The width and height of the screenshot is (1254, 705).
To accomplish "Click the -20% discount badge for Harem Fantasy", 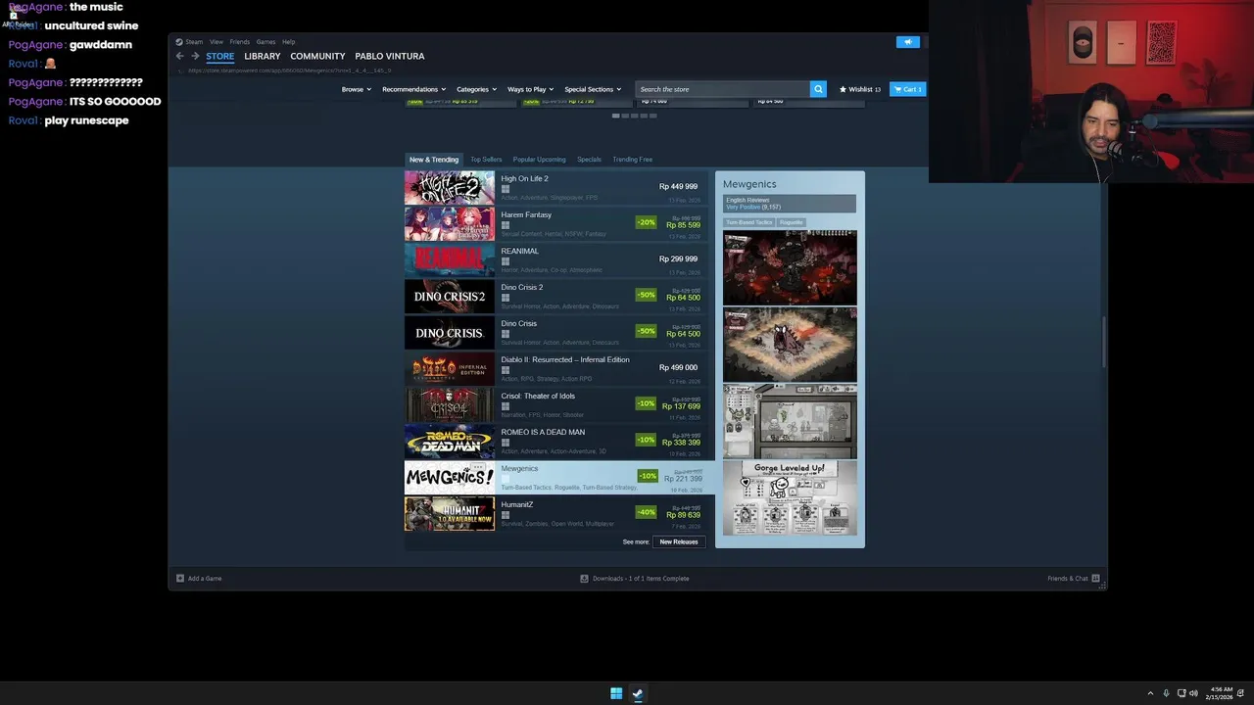I will pos(646,222).
